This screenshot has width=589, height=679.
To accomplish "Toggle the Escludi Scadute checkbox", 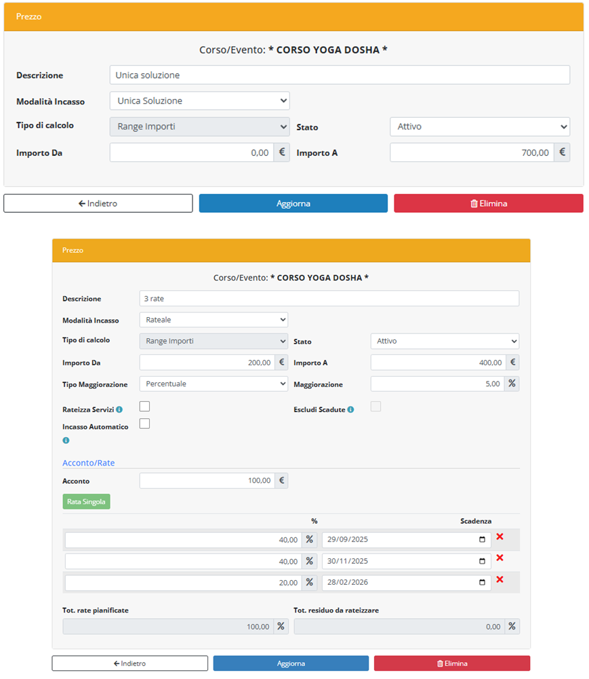I will pyautogui.click(x=375, y=407).
